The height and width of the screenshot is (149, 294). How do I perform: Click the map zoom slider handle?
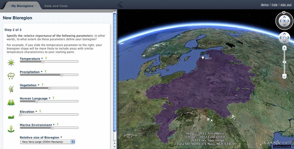(x=285, y=62)
